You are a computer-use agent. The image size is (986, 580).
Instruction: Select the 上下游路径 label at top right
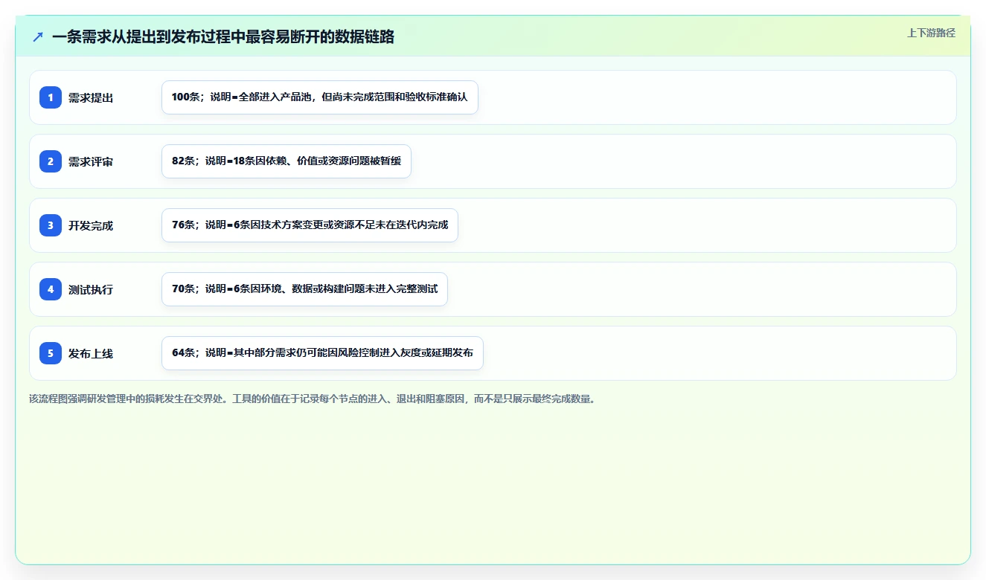coord(931,33)
